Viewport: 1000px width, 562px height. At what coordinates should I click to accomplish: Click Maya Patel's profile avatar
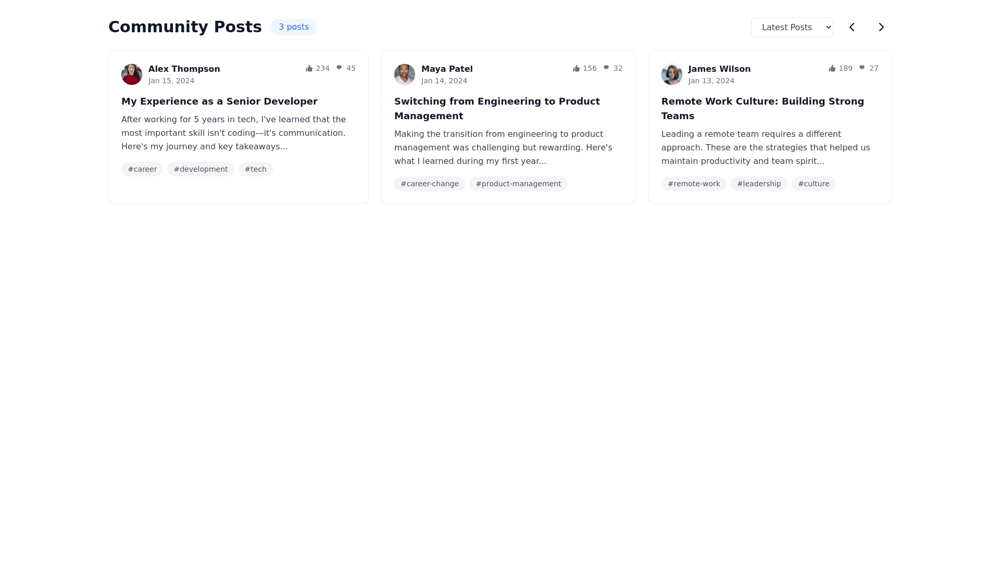405,74
